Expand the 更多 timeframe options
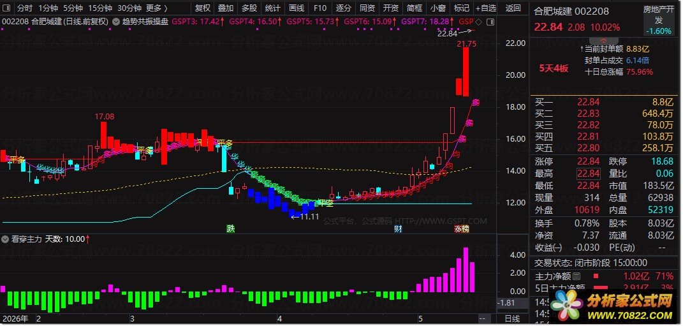Screen dimensions: 683x326 pyautogui.click(x=157, y=8)
